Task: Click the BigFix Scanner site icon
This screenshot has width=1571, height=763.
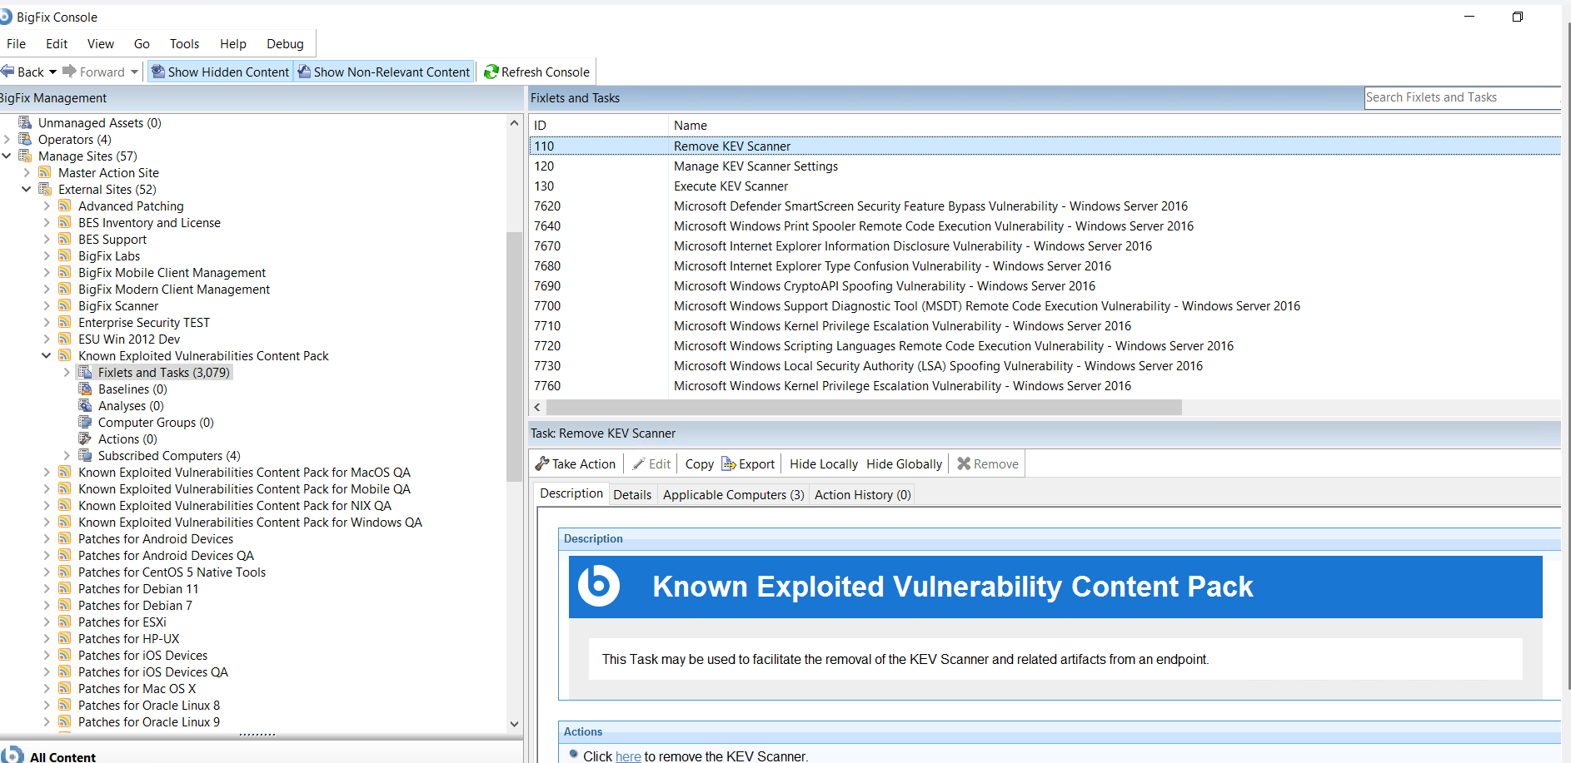Action: [x=65, y=305]
